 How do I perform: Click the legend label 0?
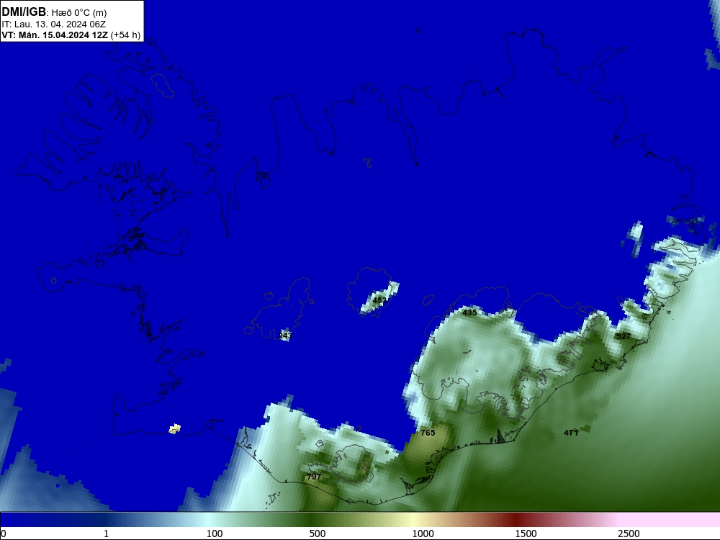[4, 534]
